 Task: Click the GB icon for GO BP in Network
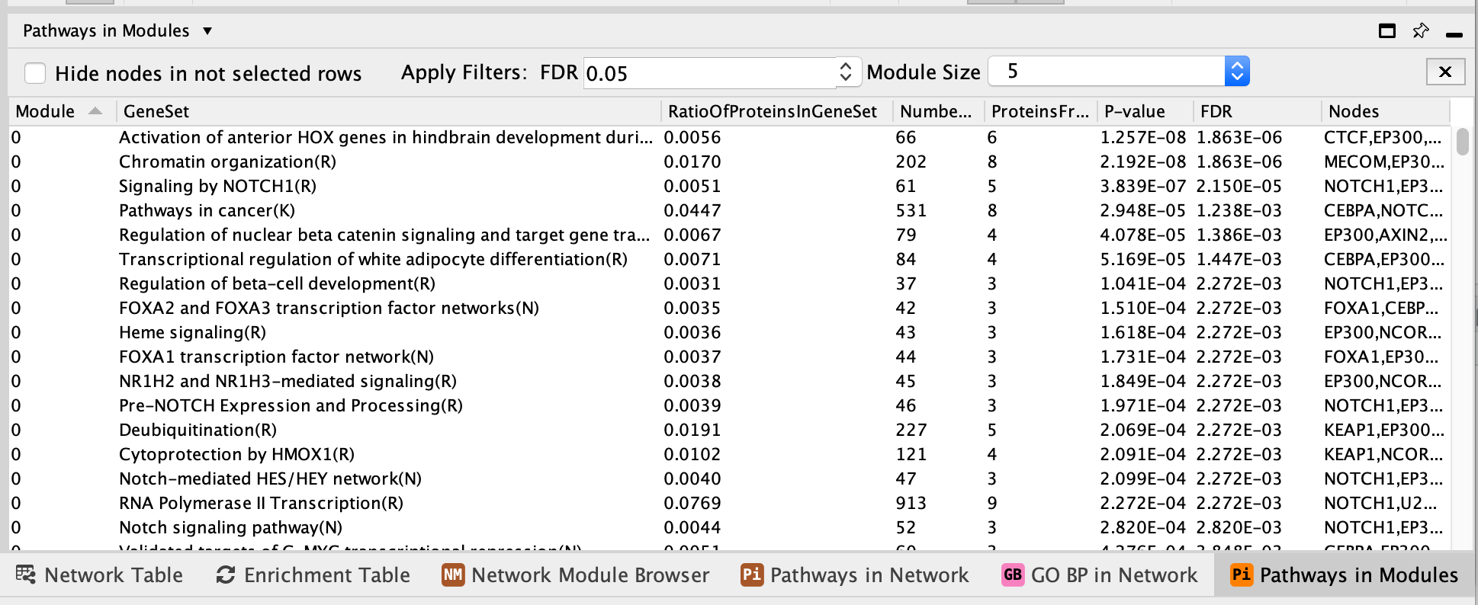tap(1013, 575)
